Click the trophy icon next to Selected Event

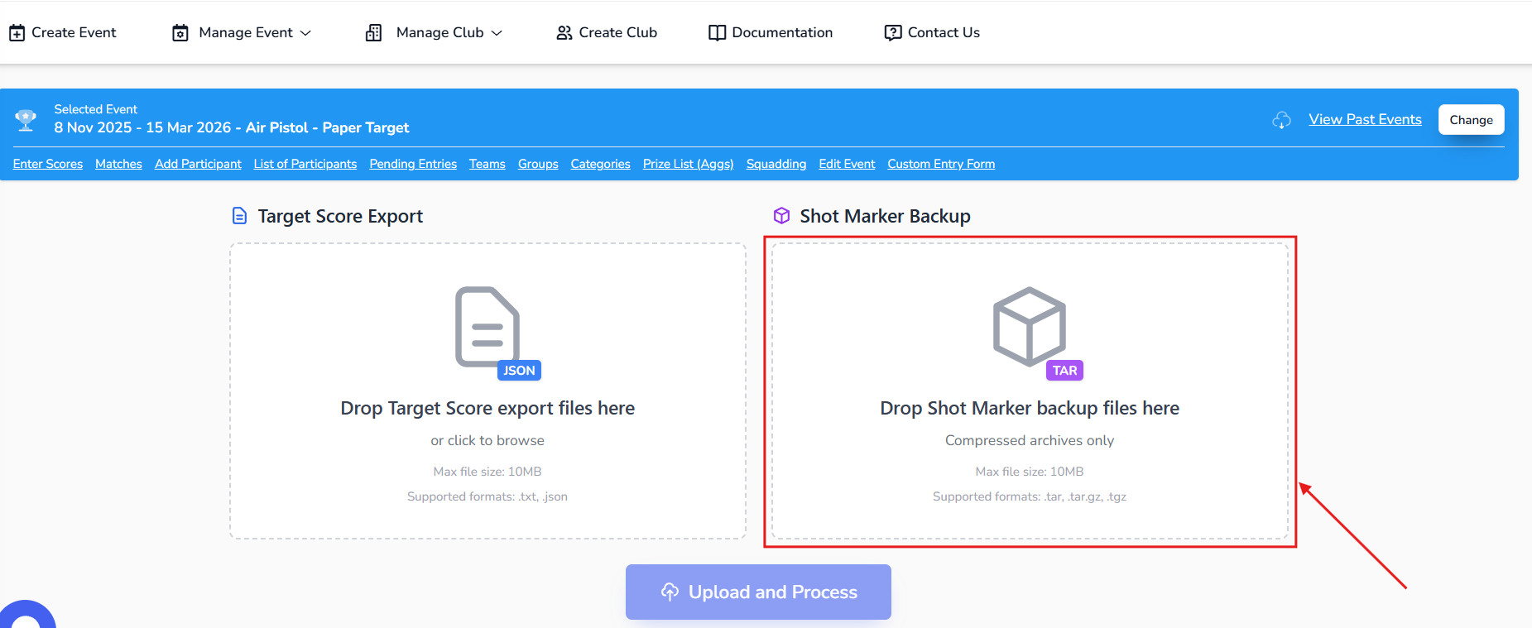point(26,120)
